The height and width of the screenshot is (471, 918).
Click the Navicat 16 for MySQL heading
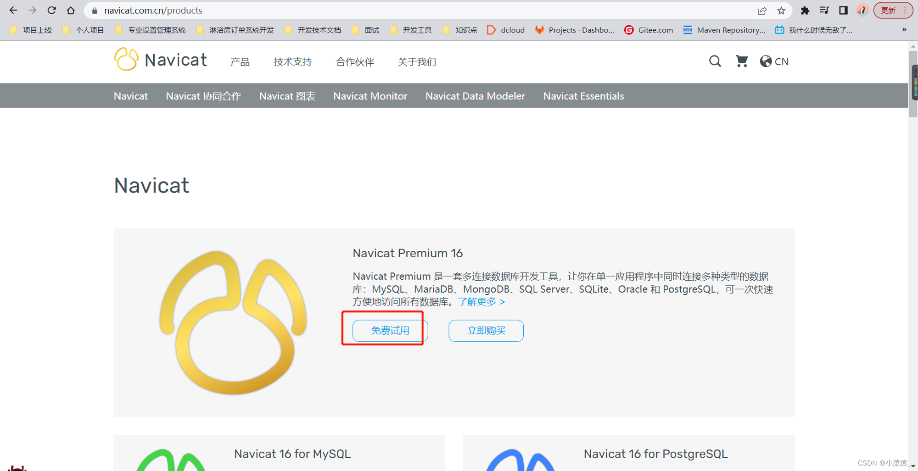tap(292, 454)
